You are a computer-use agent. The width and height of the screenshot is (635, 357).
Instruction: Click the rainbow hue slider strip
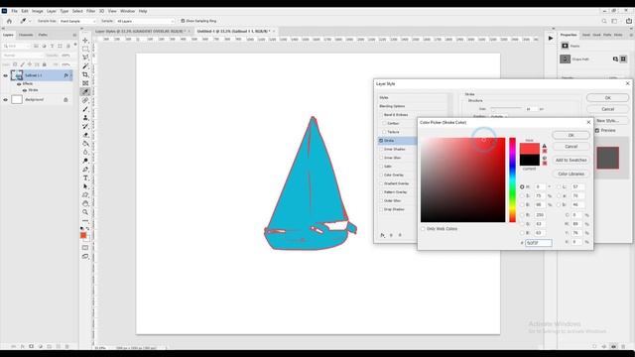[512, 179]
